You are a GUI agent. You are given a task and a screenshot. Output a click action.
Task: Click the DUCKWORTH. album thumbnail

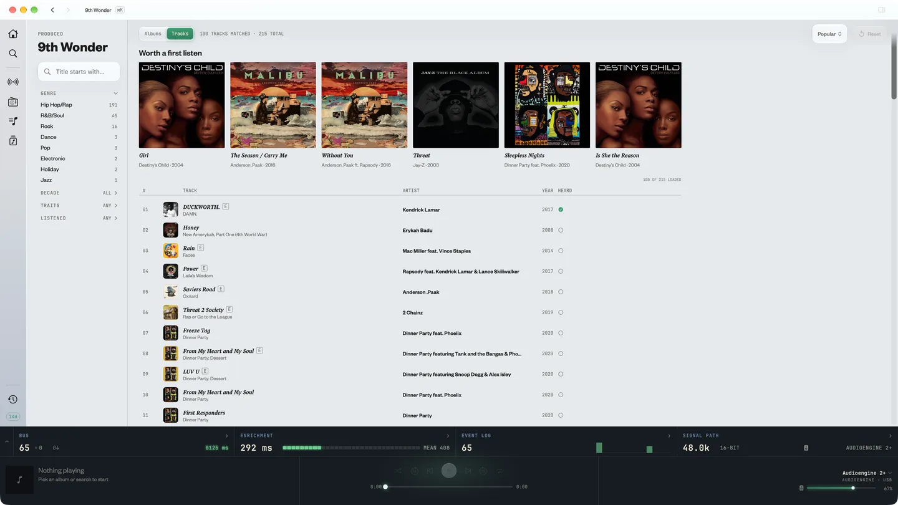170,209
